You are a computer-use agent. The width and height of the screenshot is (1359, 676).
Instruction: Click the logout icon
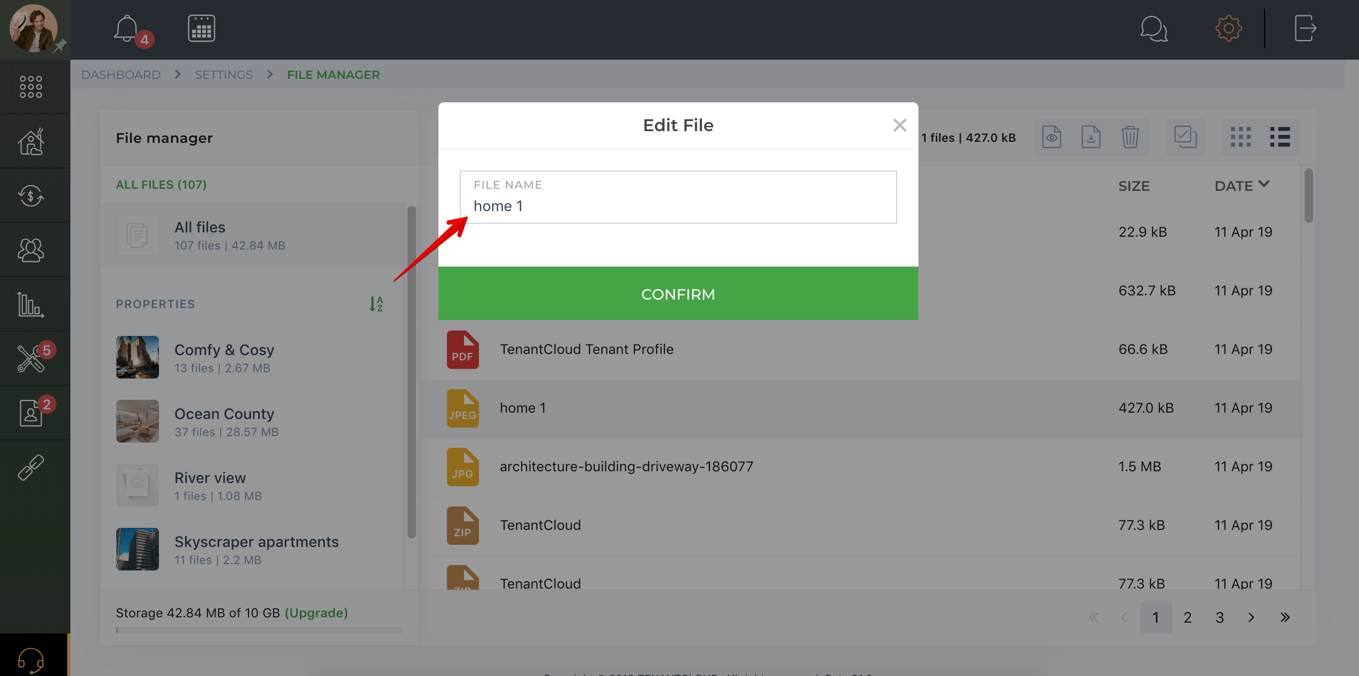click(1305, 28)
